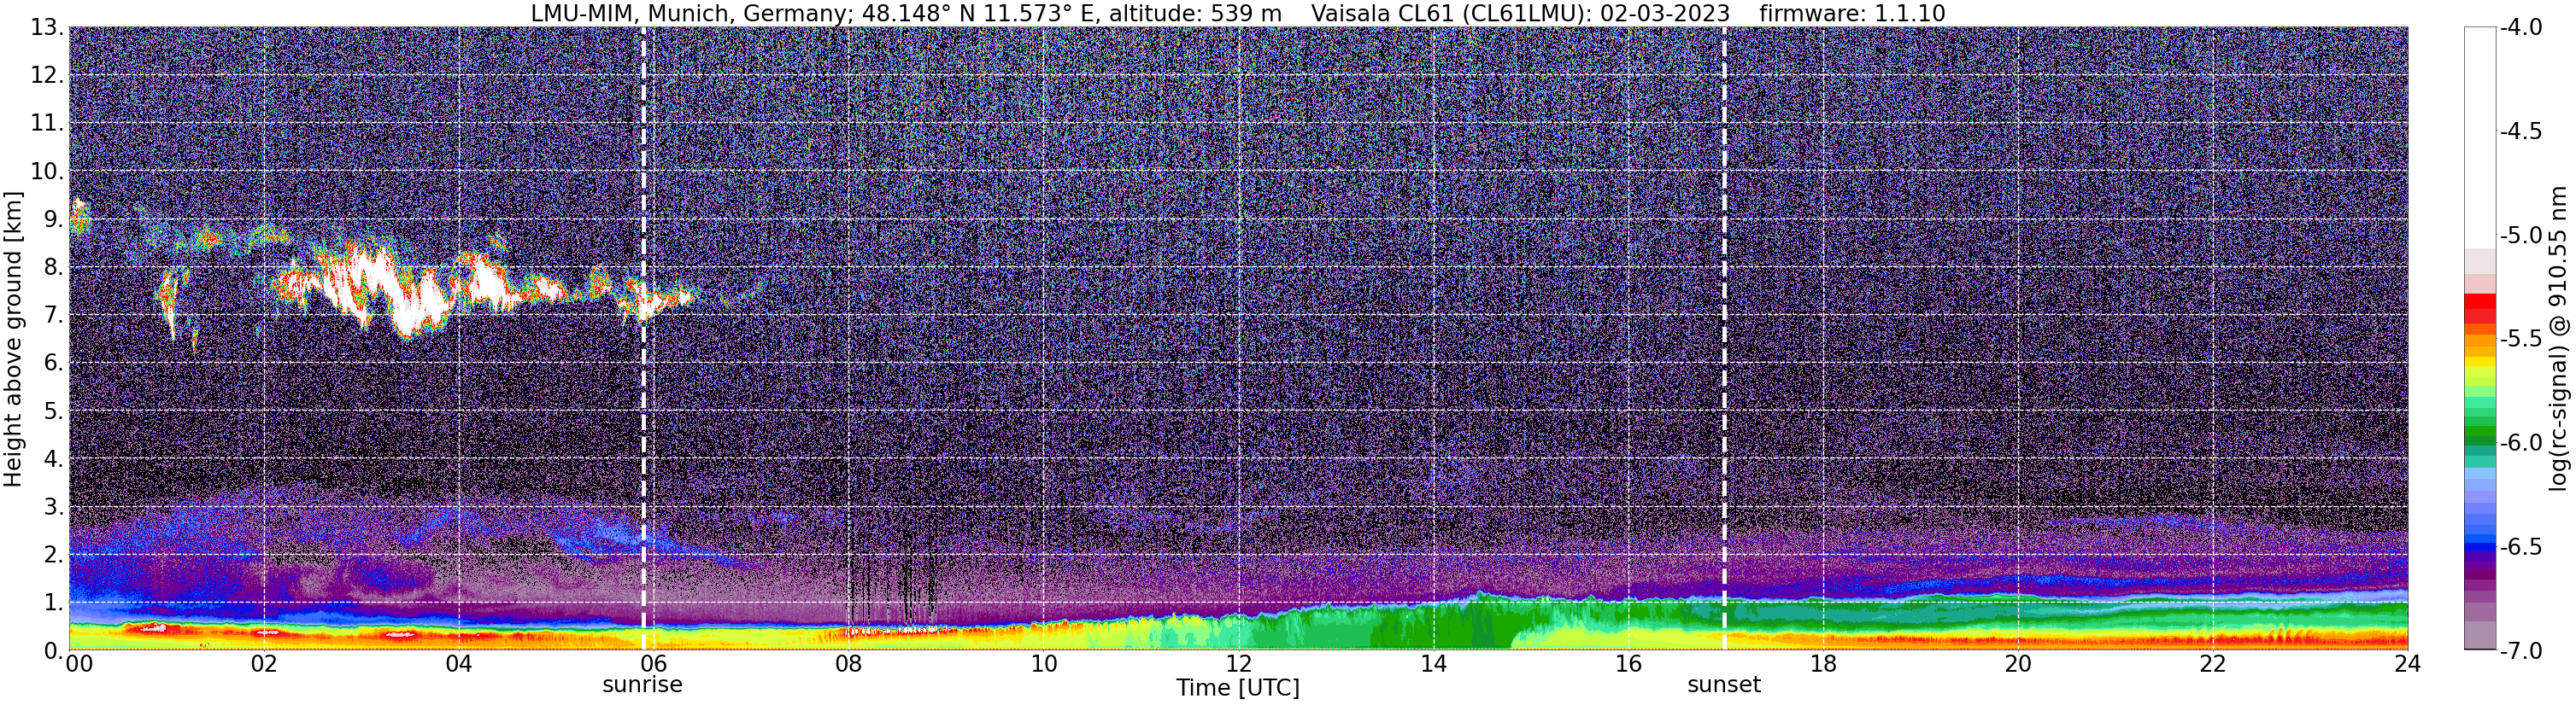Click the '00' tick label on the time axis
The height and width of the screenshot is (705, 2576).
tap(78, 664)
